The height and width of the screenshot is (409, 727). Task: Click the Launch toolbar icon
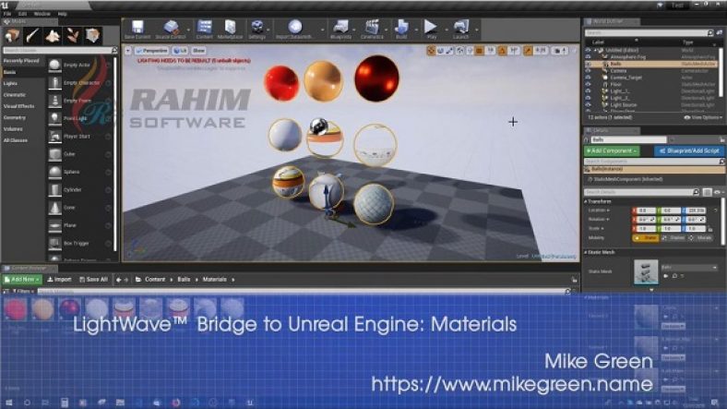click(461, 30)
